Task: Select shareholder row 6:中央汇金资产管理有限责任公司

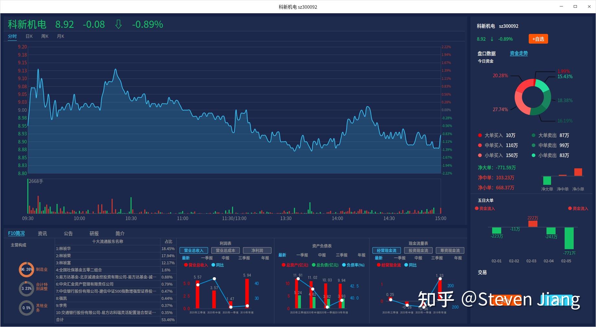Action: pyautogui.click(x=116, y=284)
